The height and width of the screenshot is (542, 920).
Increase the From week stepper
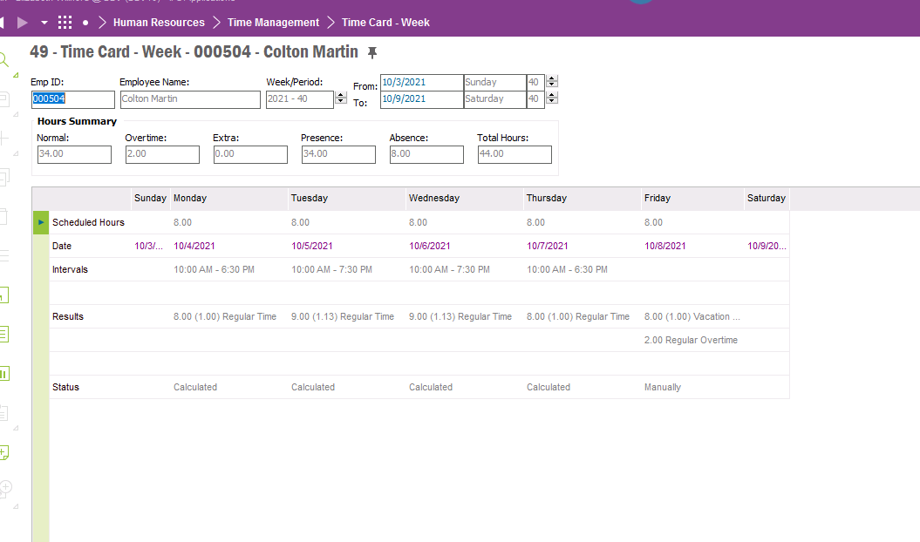(551, 78)
